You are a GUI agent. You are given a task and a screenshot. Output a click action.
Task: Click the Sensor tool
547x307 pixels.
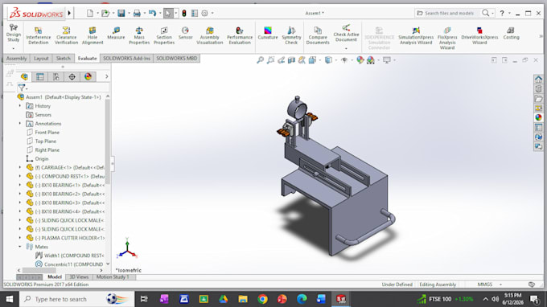185,33
